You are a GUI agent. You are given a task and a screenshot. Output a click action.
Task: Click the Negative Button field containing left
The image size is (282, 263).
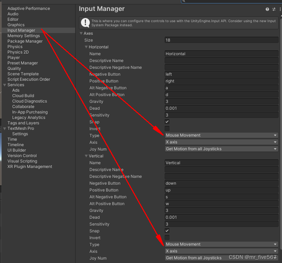221,74
